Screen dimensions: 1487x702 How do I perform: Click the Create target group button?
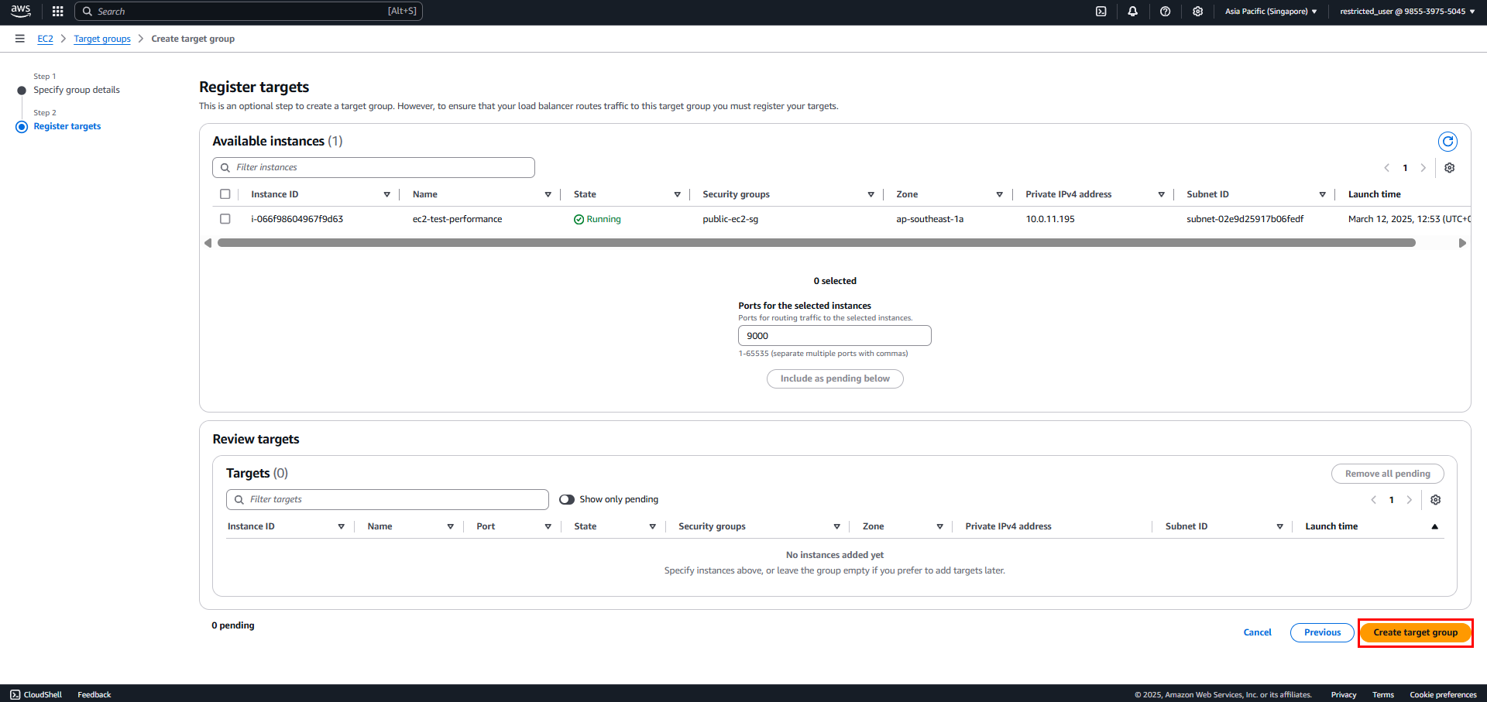(1416, 632)
